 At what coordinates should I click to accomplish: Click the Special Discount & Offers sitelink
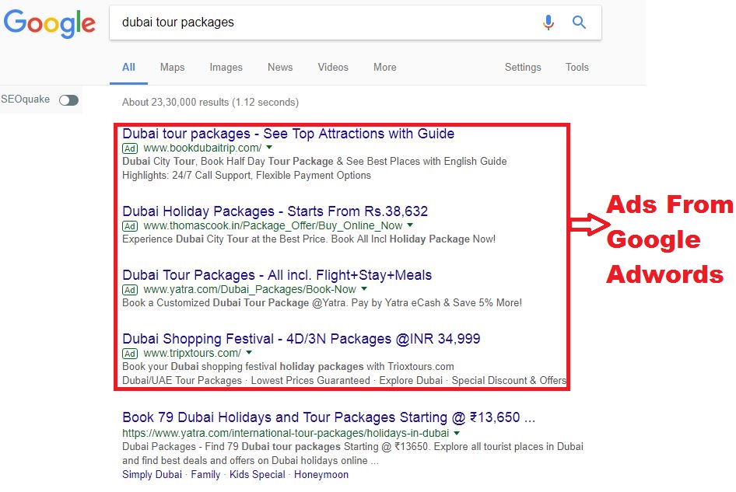pyautogui.click(x=509, y=380)
